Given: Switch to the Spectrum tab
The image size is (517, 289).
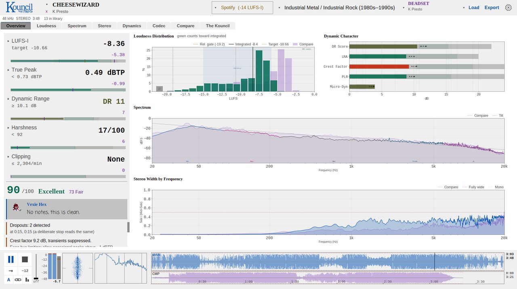Looking at the screenshot, I should (x=77, y=26).
